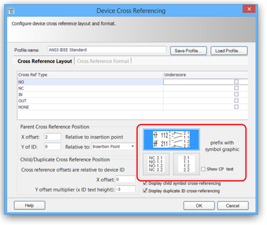The width and height of the screenshot is (267, 225).
Task: Confirm the dialog with OK
Action: tap(199, 206)
